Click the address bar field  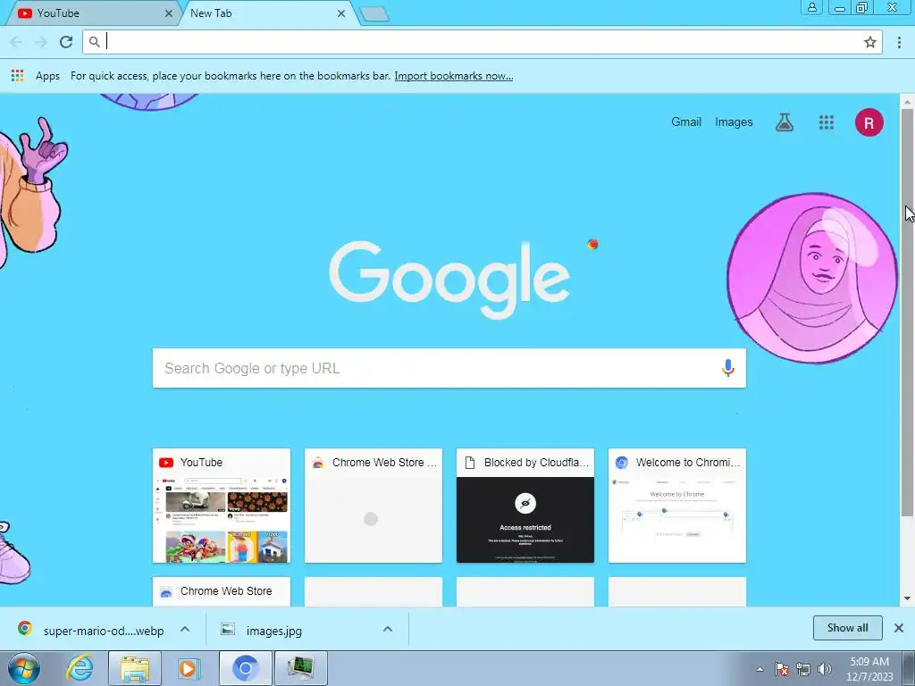click(x=484, y=42)
